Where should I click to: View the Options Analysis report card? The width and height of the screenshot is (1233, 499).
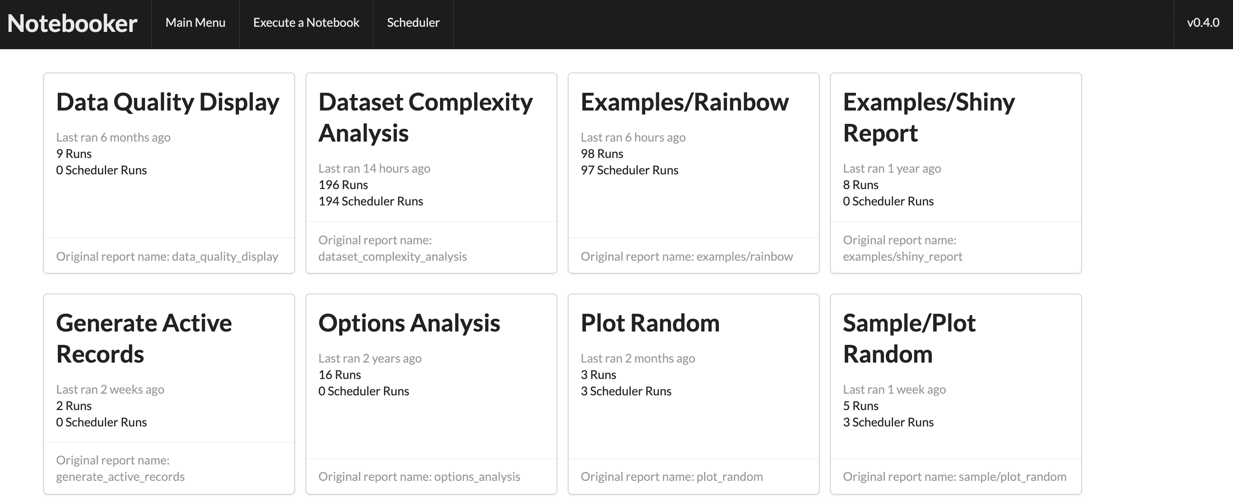pyautogui.click(x=409, y=323)
